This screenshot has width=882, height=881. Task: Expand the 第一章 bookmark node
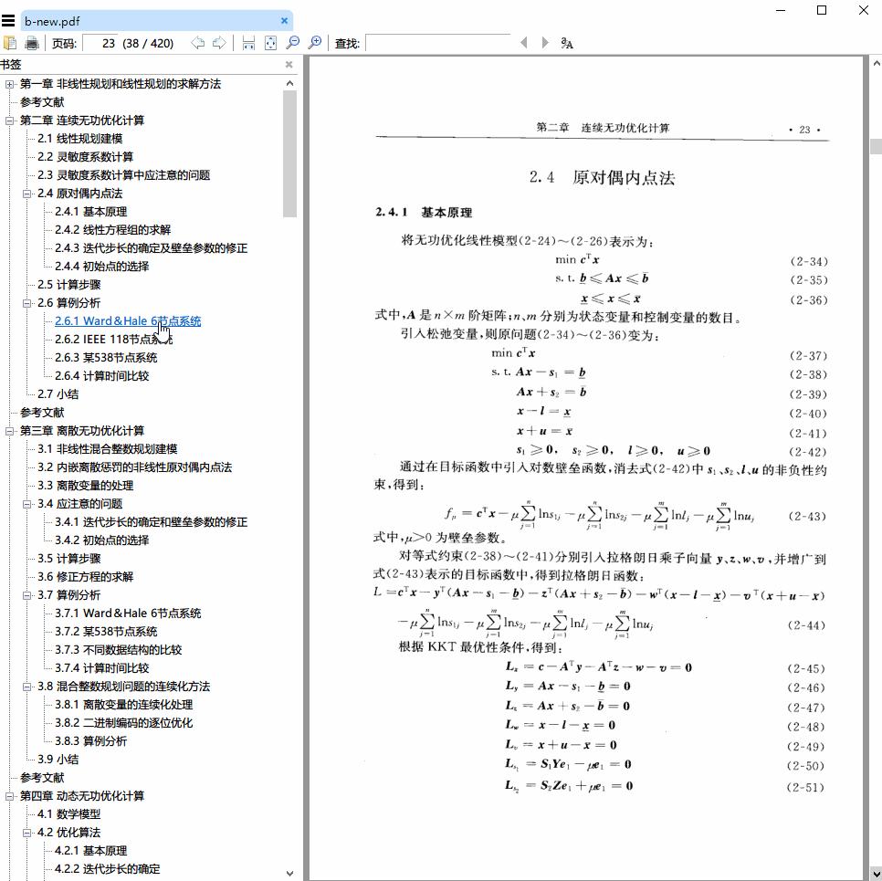coord(9,84)
